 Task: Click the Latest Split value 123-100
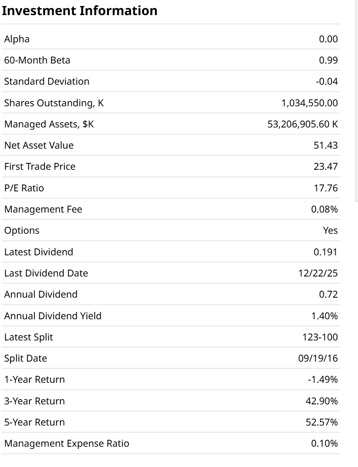coord(320,337)
